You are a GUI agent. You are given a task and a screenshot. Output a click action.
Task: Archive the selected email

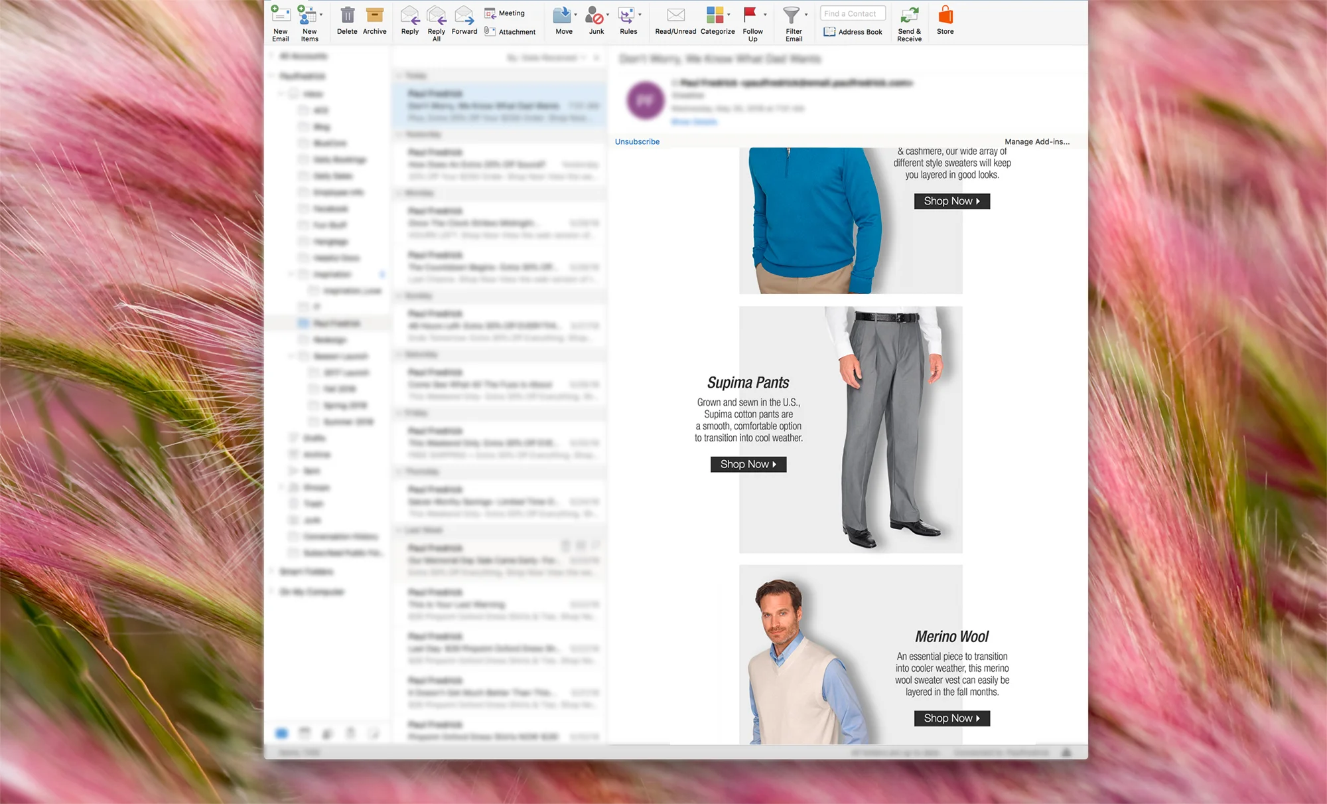coord(375,21)
